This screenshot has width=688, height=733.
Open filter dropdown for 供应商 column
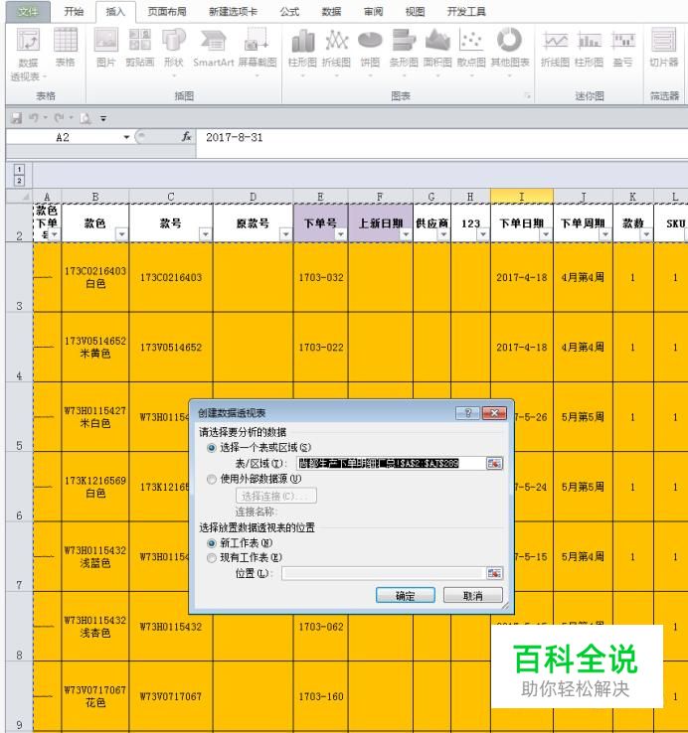tap(443, 234)
